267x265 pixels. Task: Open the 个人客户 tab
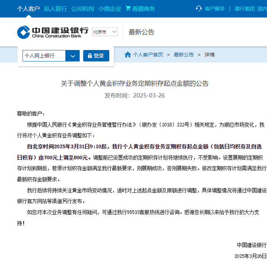(x=28, y=9)
